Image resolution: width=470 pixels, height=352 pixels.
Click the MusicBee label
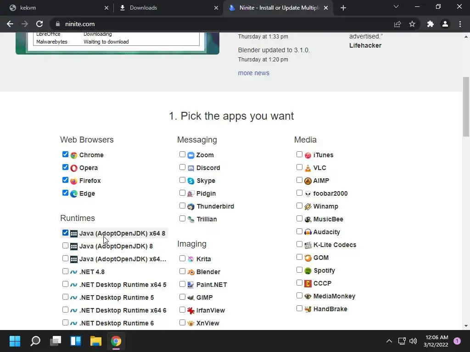pos(328,220)
